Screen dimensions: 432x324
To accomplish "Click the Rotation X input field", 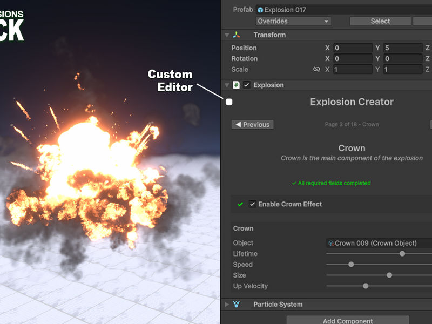I will [x=353, y=58].
